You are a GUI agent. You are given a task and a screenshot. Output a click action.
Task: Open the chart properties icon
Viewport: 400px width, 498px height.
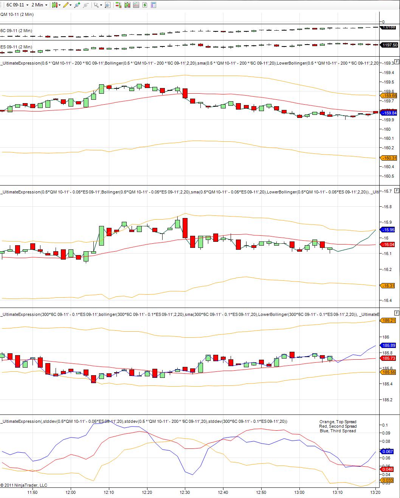click(x=153, y=5)
